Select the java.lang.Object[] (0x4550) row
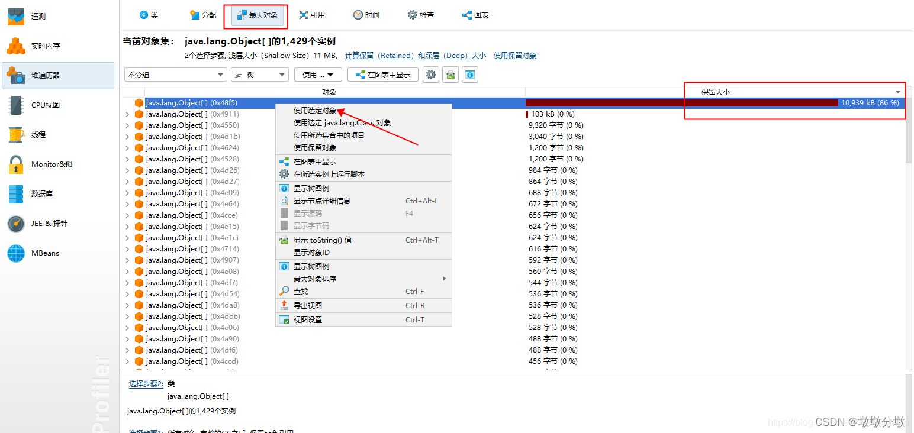 click(x=189, y=125)
